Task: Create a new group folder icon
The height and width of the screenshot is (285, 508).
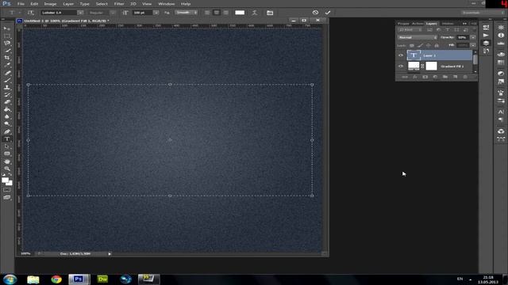Action: pos(445,77)
